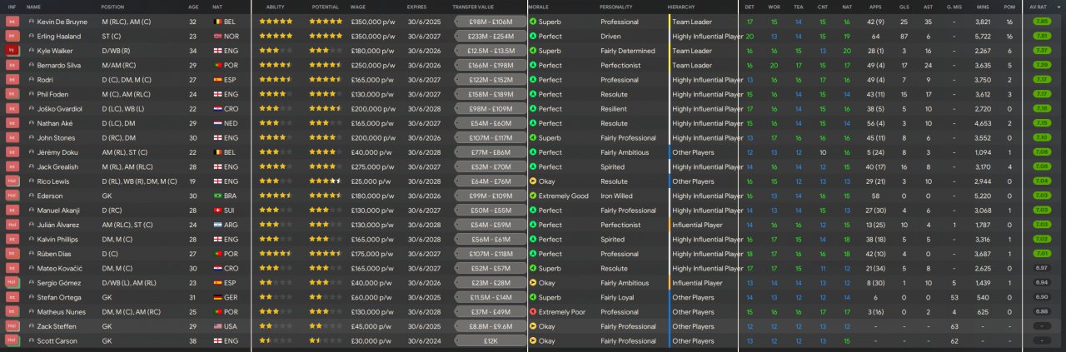Click the profile icon beside Stefan Ortega
The height and width of the screenshot is (352, 1066).
[32, 297]
